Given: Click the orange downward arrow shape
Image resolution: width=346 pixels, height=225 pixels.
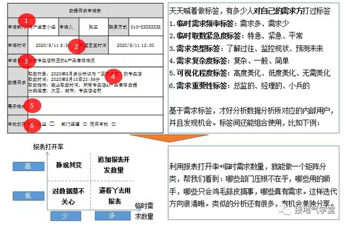Looking at the screenshot, I should pyautogui.click(x=169, y=138).
